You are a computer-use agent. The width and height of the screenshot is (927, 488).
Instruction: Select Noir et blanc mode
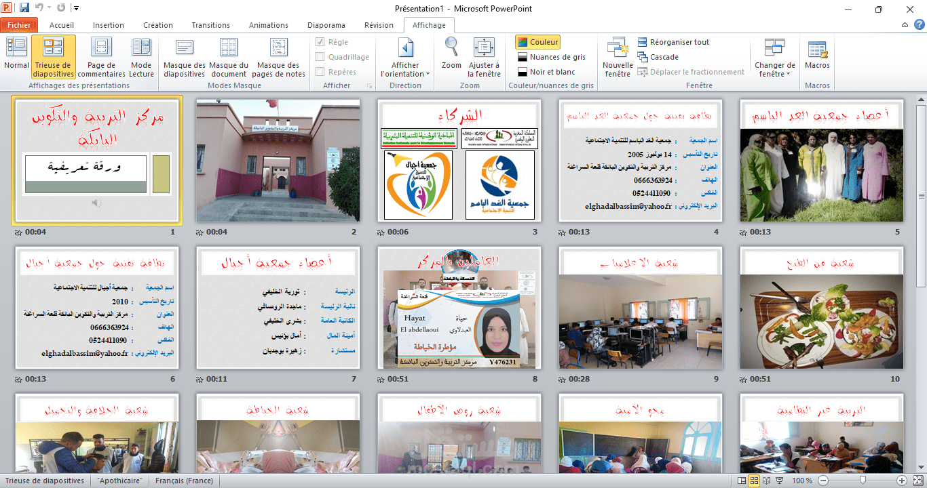coord(546,72)
